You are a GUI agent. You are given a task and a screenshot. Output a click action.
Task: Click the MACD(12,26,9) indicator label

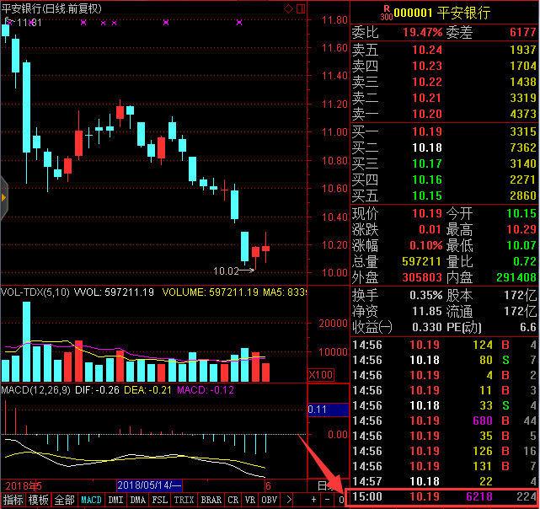tap(35, 390)
